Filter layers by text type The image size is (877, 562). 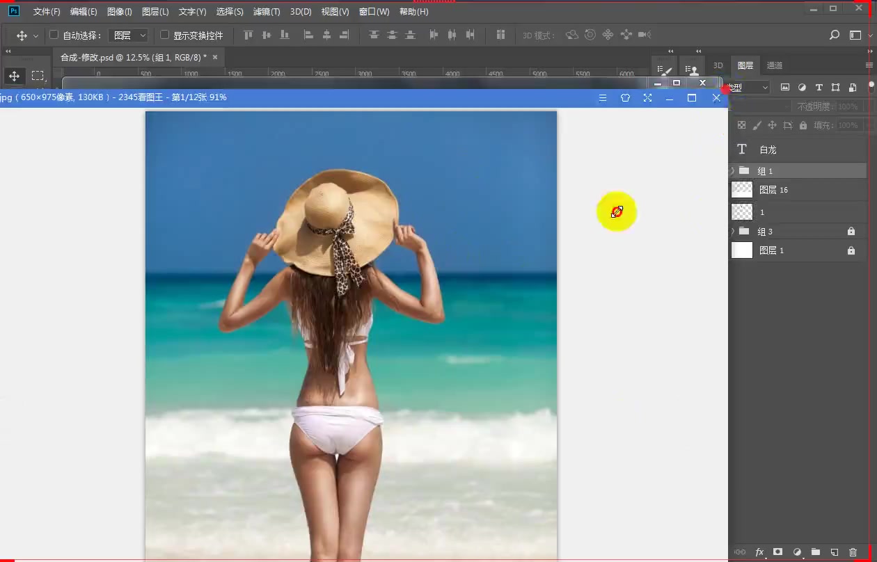point(819,88)
